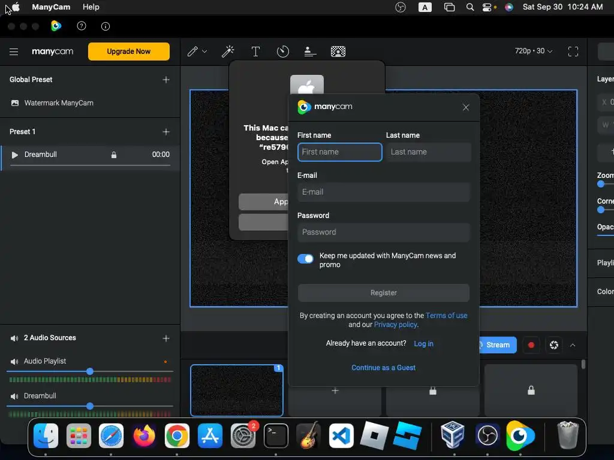The width and height of the screenshot is (614, 460).
Task: Launch Google Chrome from the Dock
Action: tap(177, 436)
